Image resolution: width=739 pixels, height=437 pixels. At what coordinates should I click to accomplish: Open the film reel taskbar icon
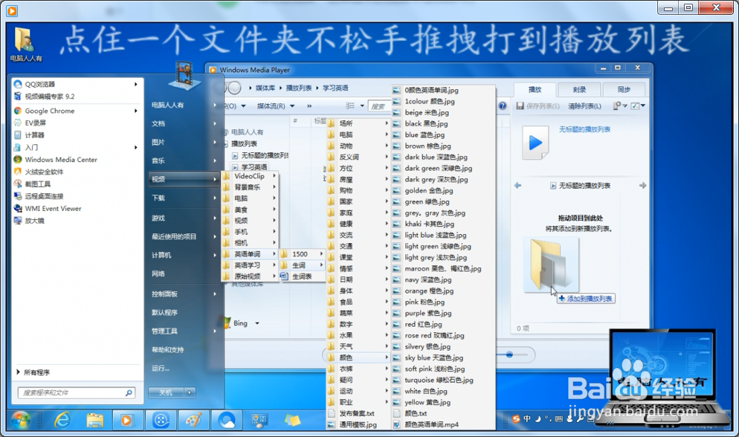pyautogui.click(x=161, y=420)
